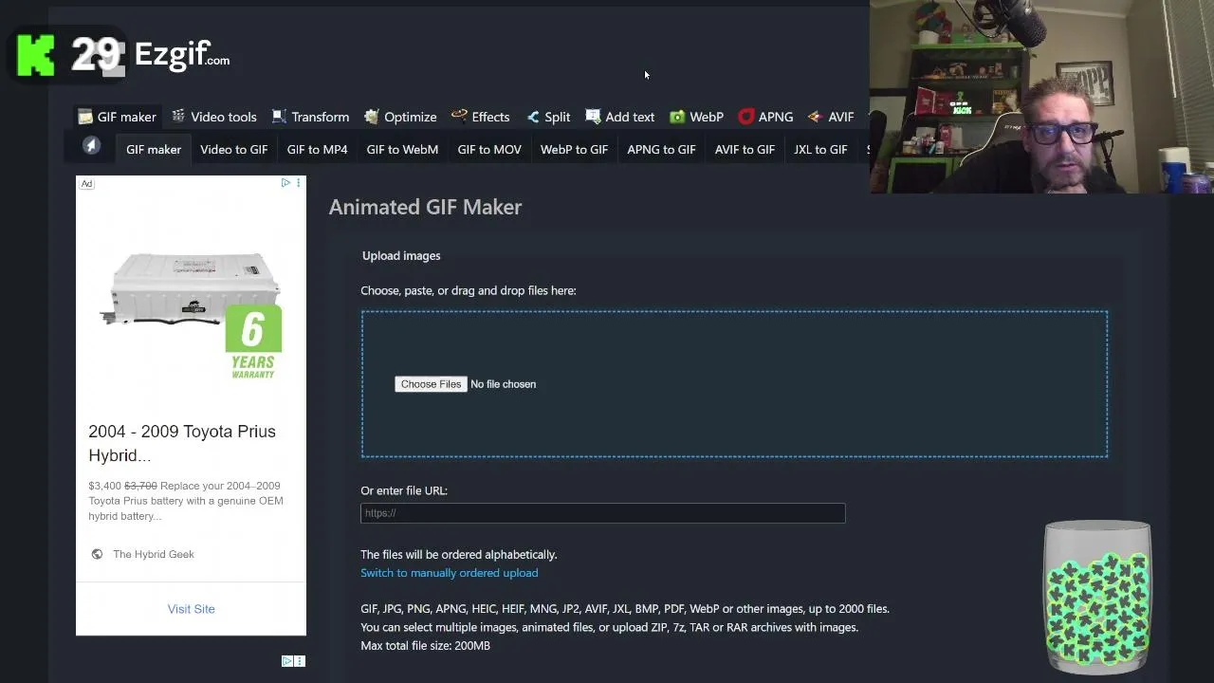Click the AVIF menu icon
The height and width of the screenshot is (683, 1214).
[x=815, y=117]
